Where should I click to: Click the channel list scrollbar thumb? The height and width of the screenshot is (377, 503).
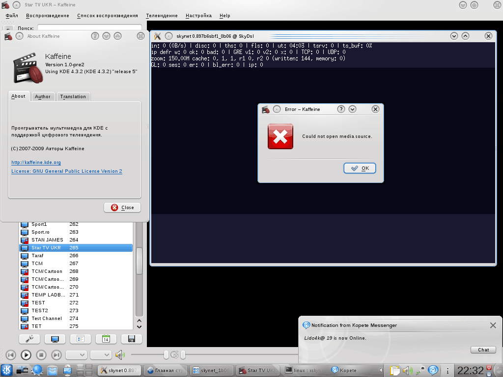click(139, 261)
